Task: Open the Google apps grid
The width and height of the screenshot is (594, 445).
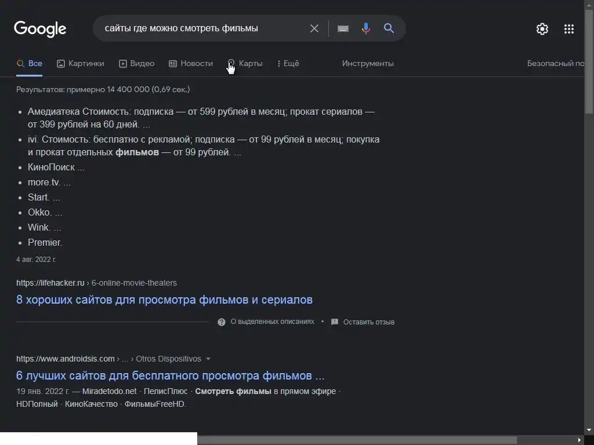Action: click(568, 29)
